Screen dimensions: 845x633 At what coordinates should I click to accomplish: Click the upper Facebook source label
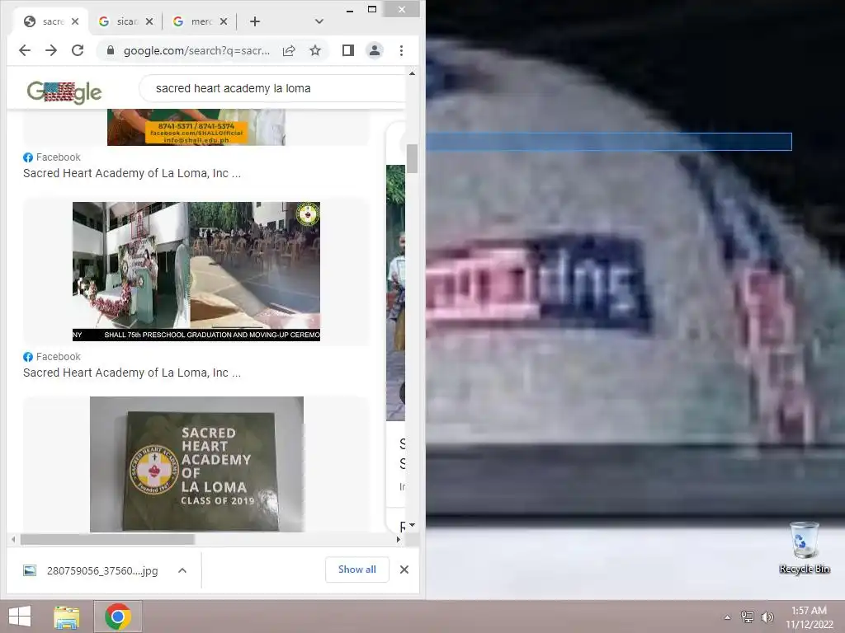(52, 157)
